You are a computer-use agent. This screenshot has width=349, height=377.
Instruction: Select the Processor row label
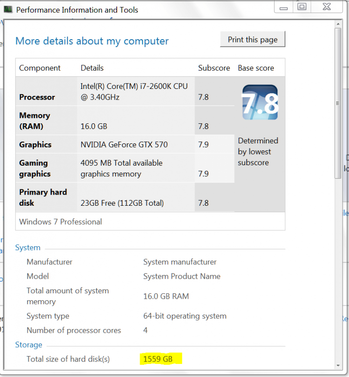(x=37, y=97)
